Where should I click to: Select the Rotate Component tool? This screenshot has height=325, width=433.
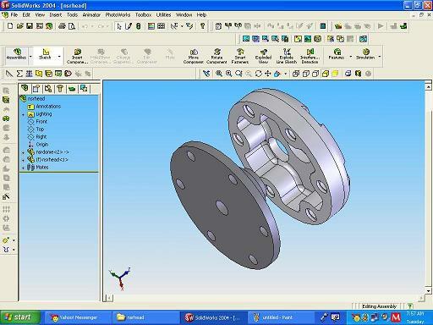[216, 56]
